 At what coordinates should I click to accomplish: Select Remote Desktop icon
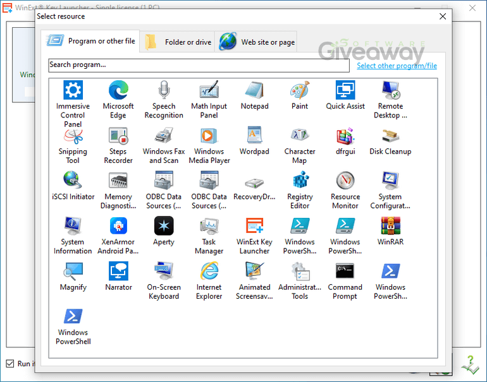point(390,90)
